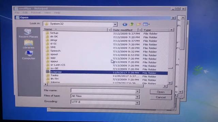Screen dimensions: 218x122
Task: Click the folder icon beside Speech
Action: pos(48,50)
